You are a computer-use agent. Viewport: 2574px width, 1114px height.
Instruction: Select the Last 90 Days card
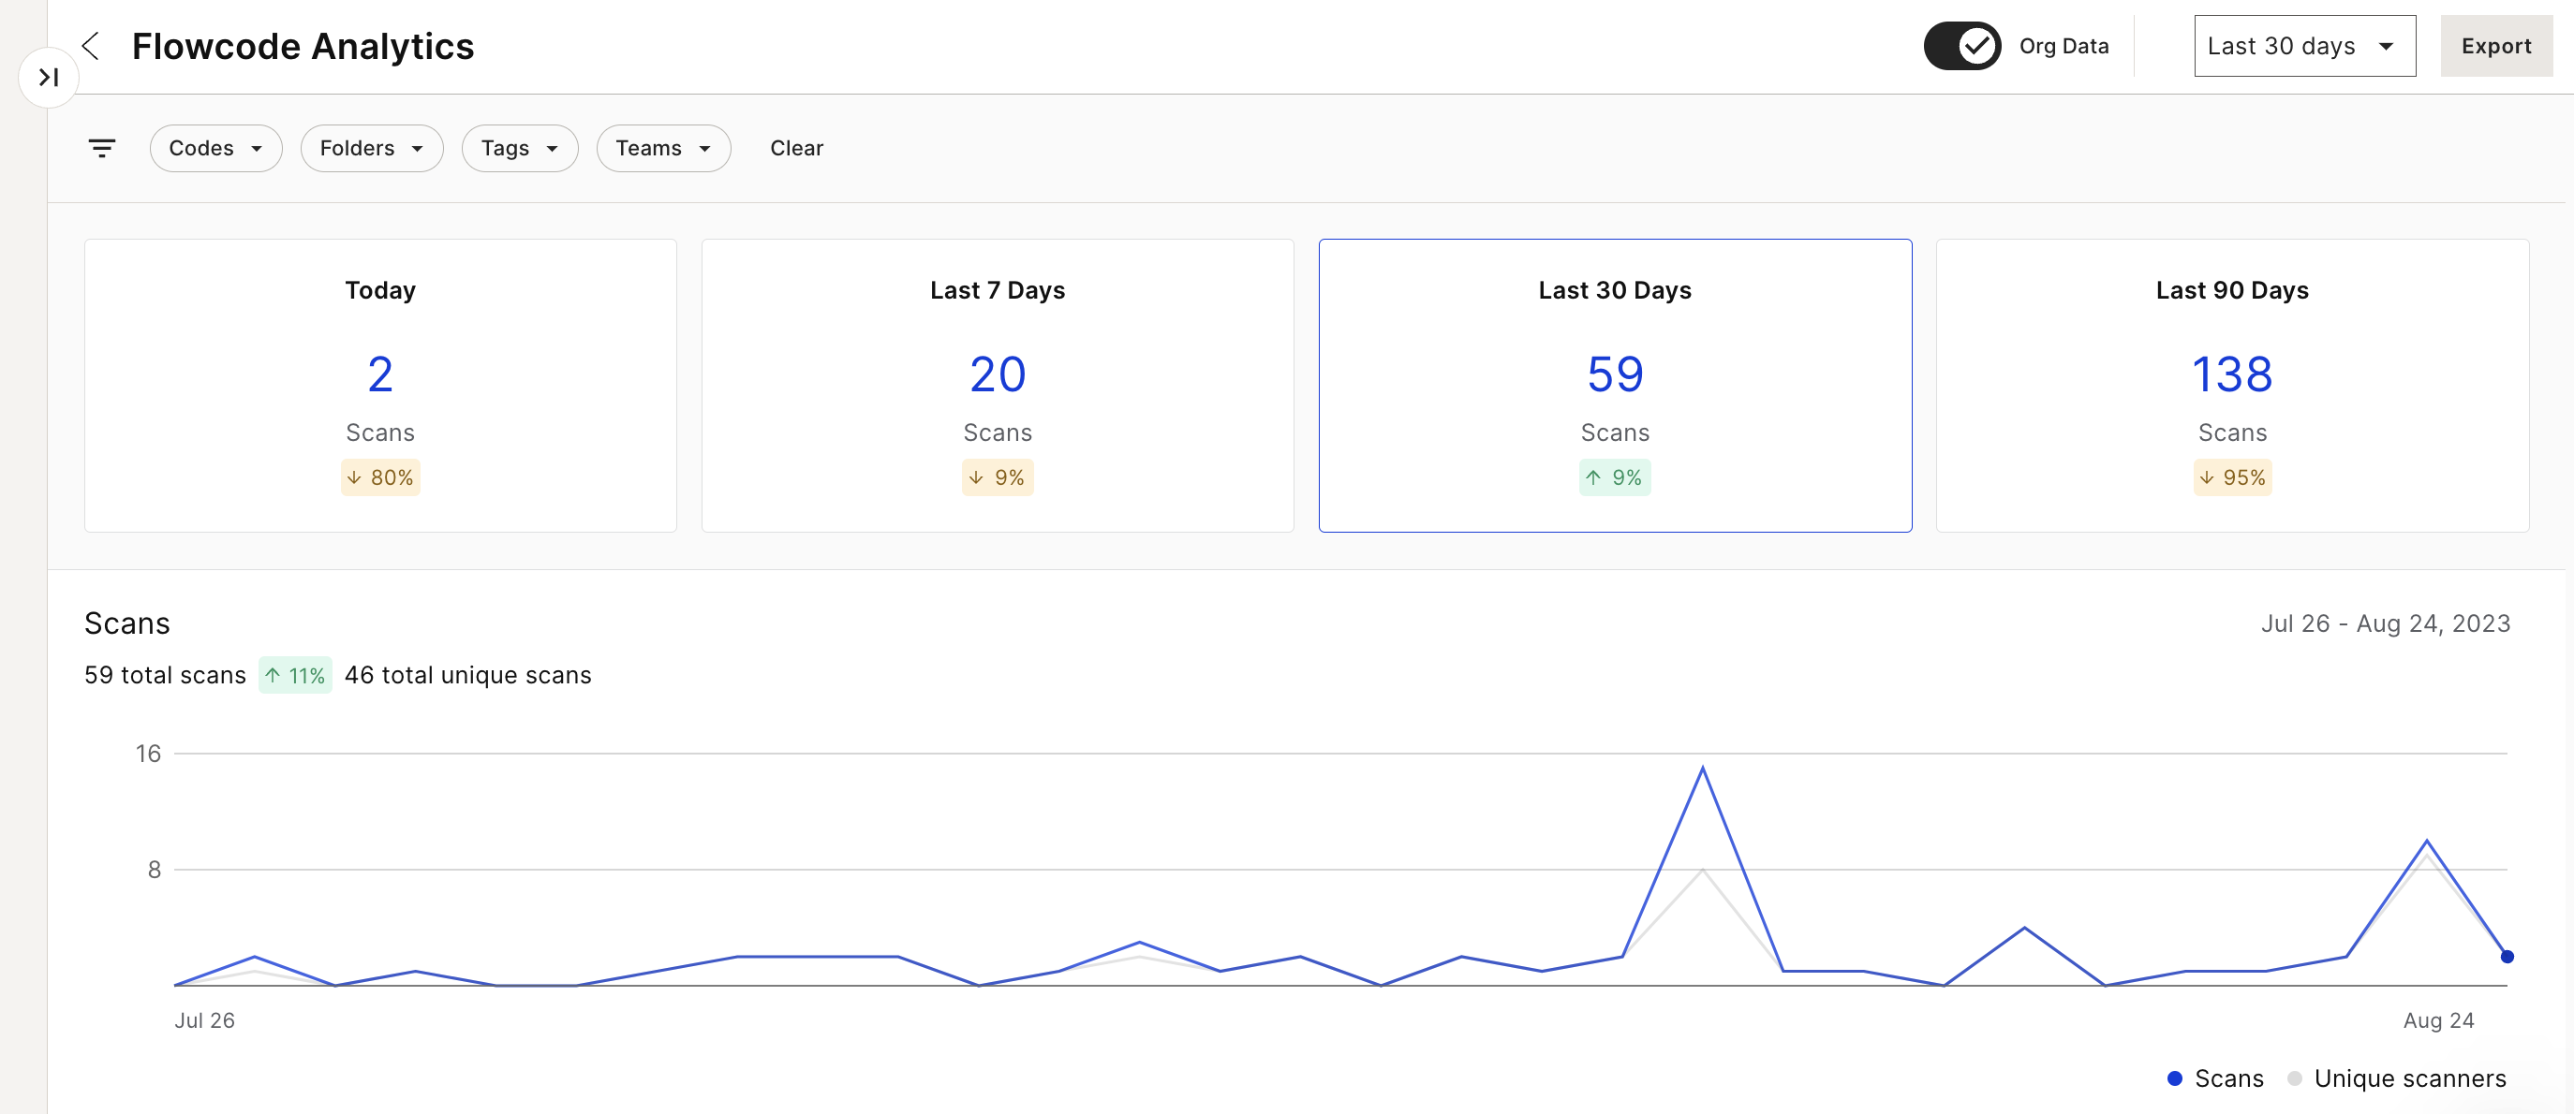(2232, 386)
